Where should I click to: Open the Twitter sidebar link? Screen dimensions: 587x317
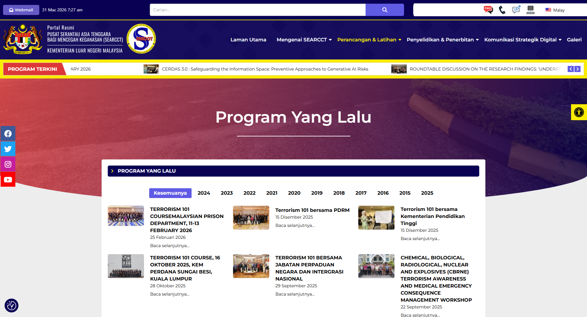[x=8, y=149]
